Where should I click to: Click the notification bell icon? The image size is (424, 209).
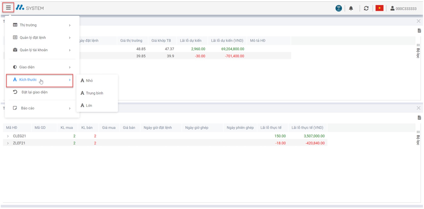click(351, 8)
